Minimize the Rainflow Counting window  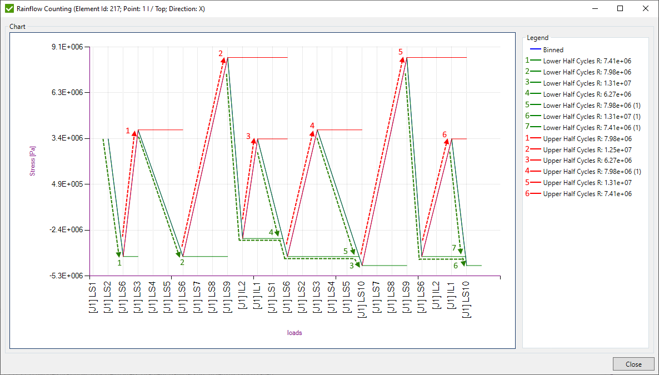(595, 8)
